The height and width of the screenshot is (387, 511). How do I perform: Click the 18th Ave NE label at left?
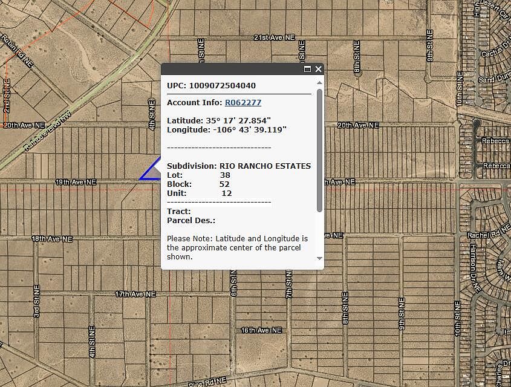(x=52, y=239)
